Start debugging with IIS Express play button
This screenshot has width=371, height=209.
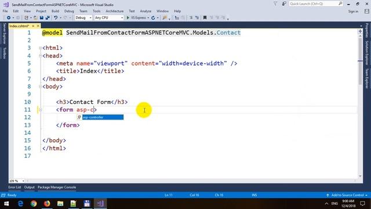[x=128, y=18]
